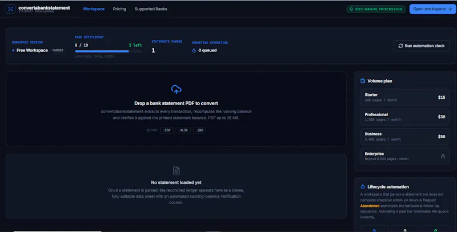Click the highlighted Abandoned link text

pos(370,206)
